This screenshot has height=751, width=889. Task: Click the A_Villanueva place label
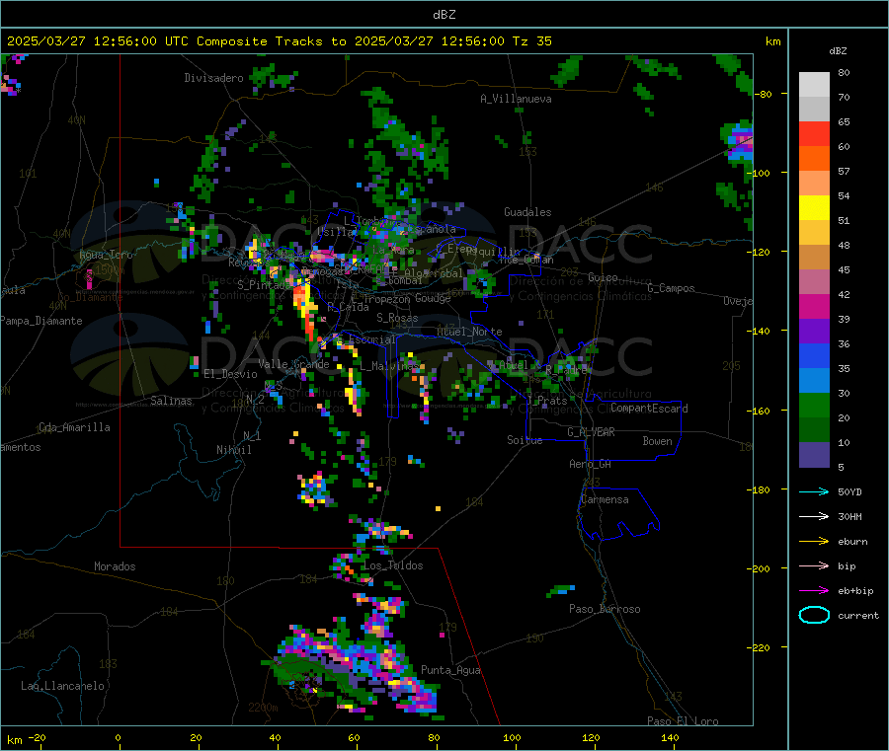click(x=516, y=99)
